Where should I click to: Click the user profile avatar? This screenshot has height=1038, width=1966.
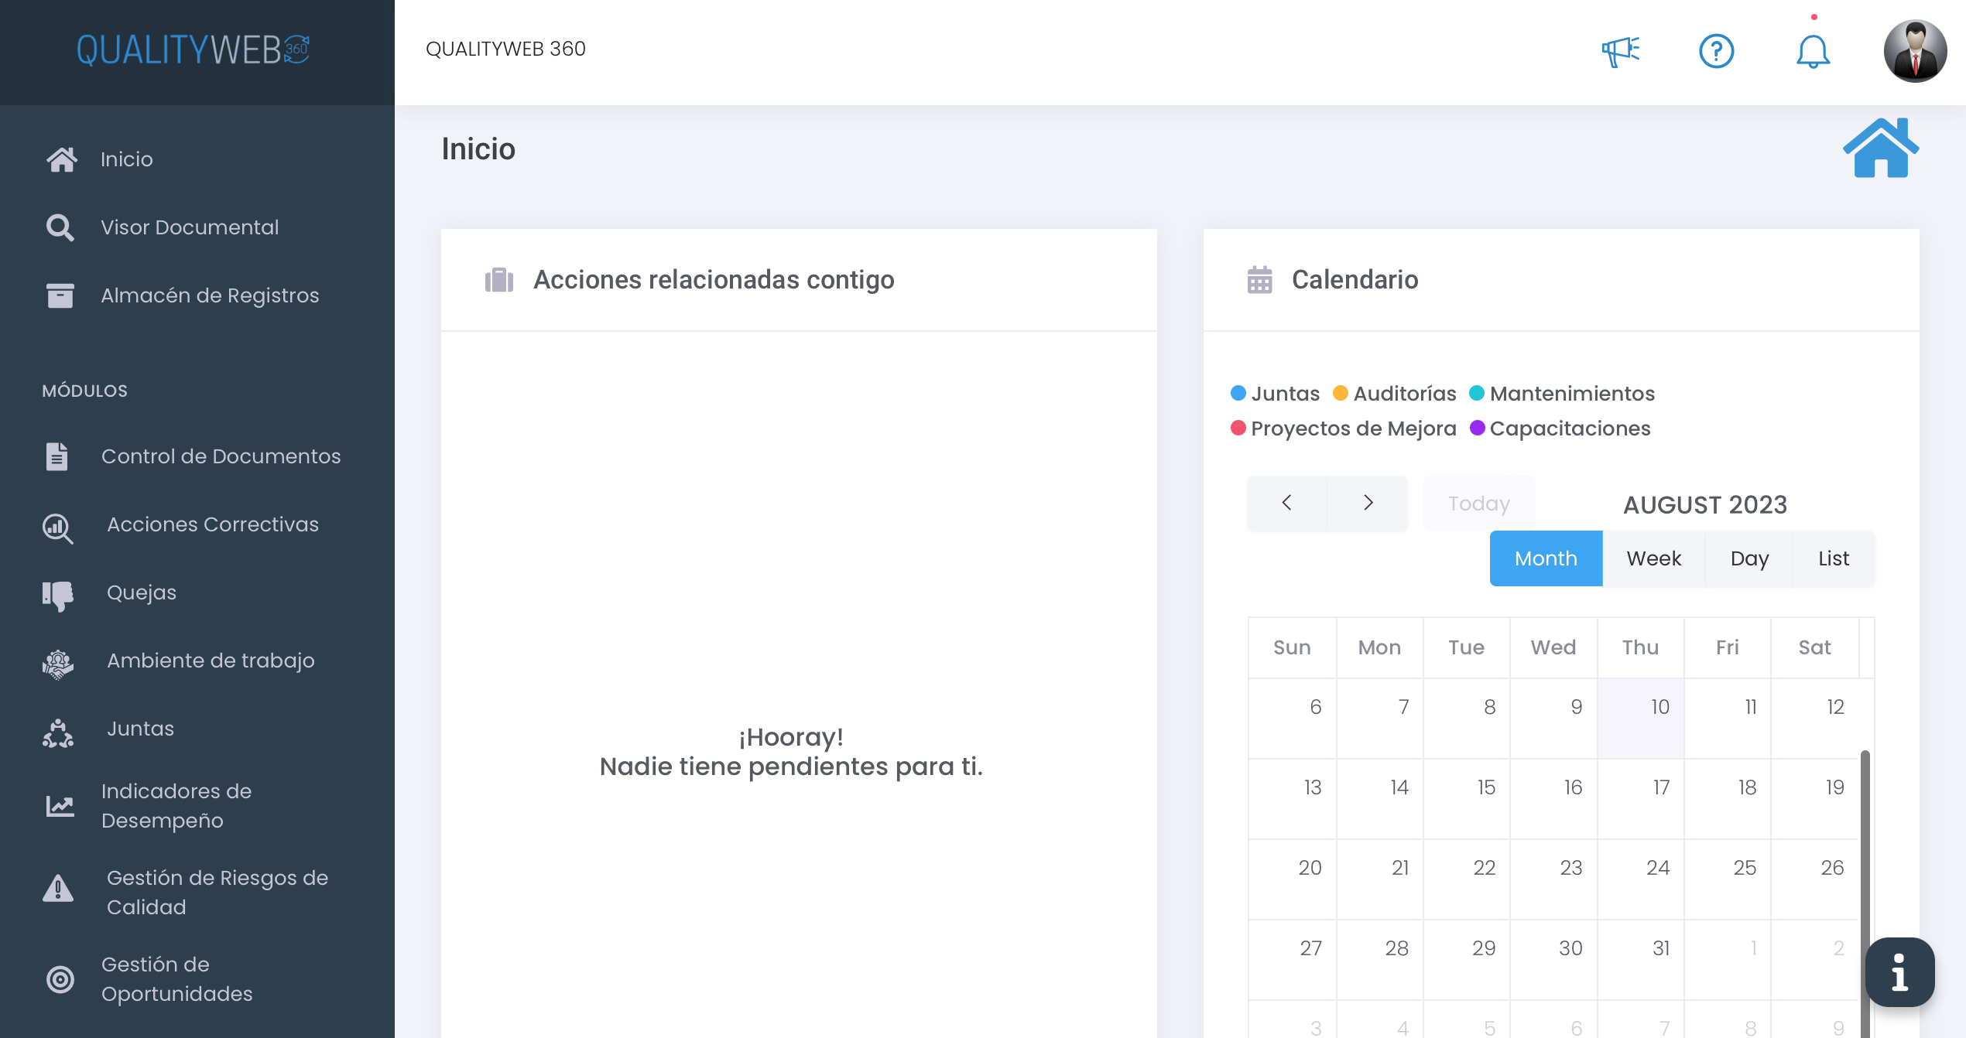click(x=1914, y=51)
